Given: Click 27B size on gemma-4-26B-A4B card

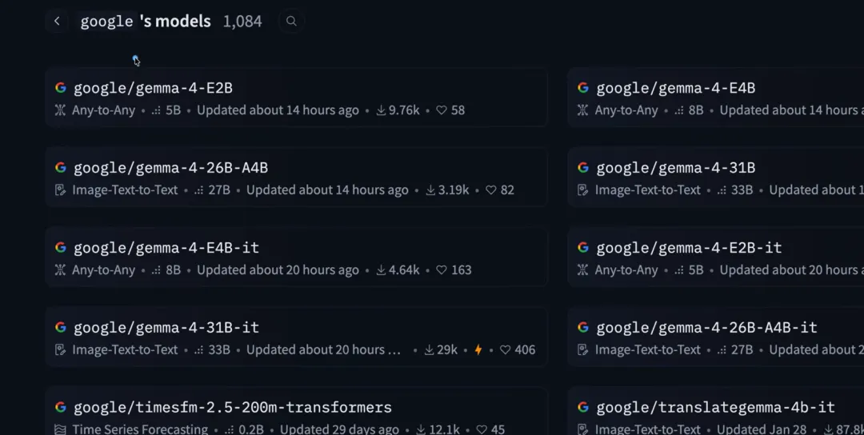Looking at the screenshot, I should pos(219,190).
